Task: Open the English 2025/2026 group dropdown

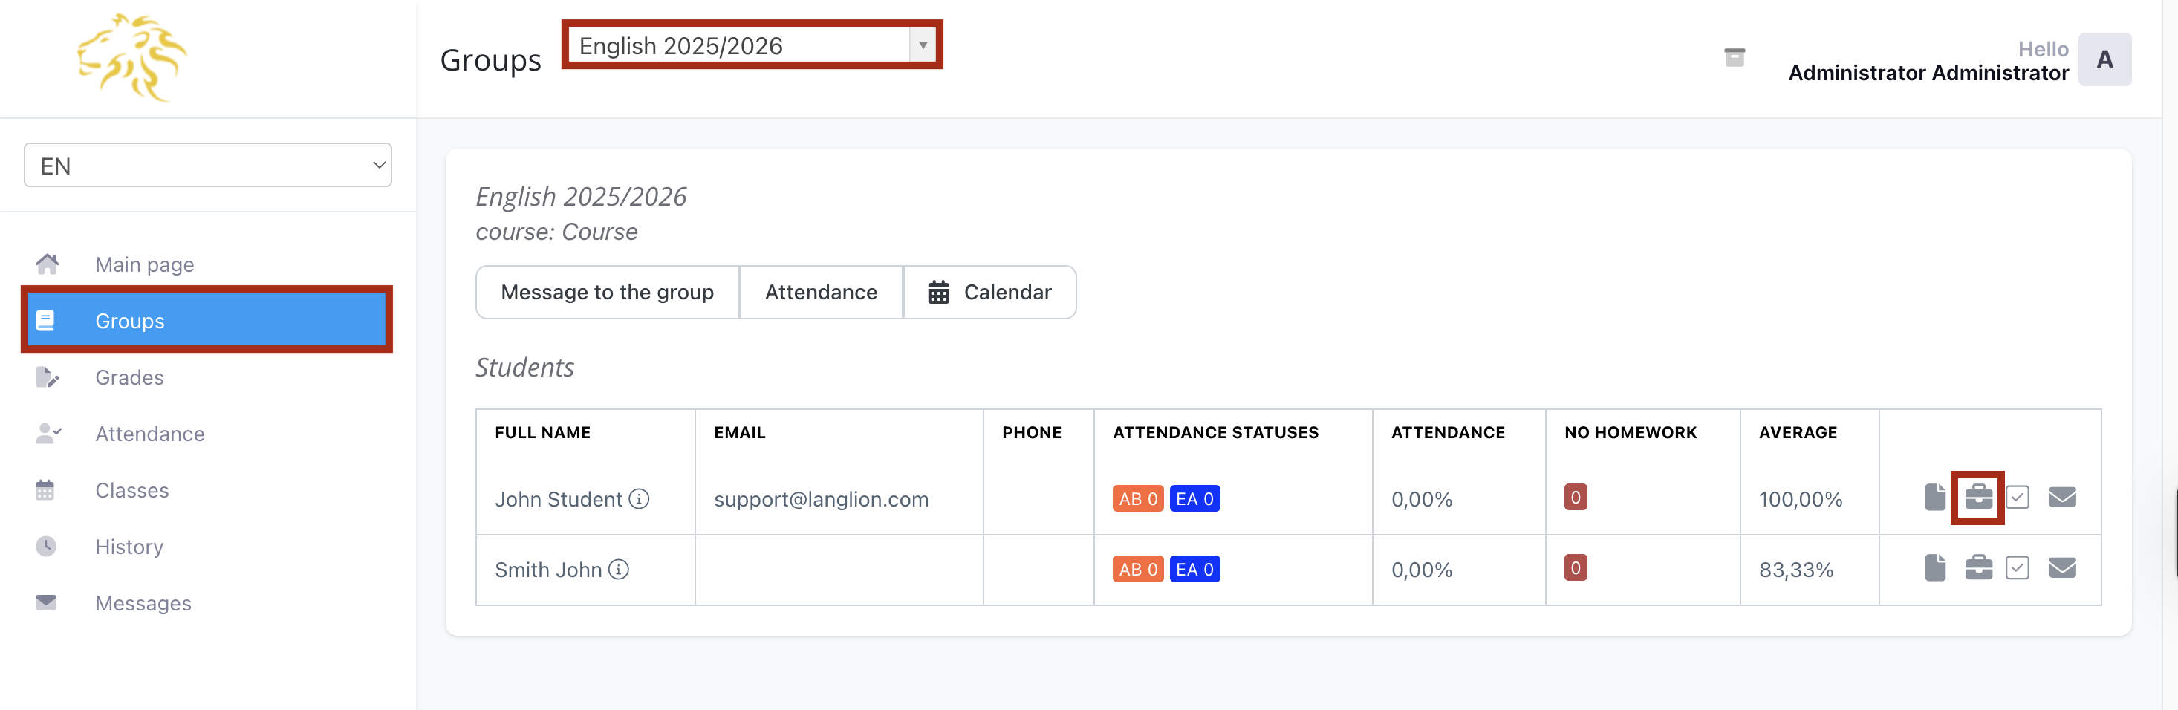Action: [752, 45]
